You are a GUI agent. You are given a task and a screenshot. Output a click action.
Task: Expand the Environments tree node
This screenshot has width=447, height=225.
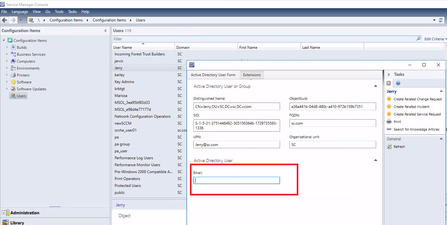(7, 68)
